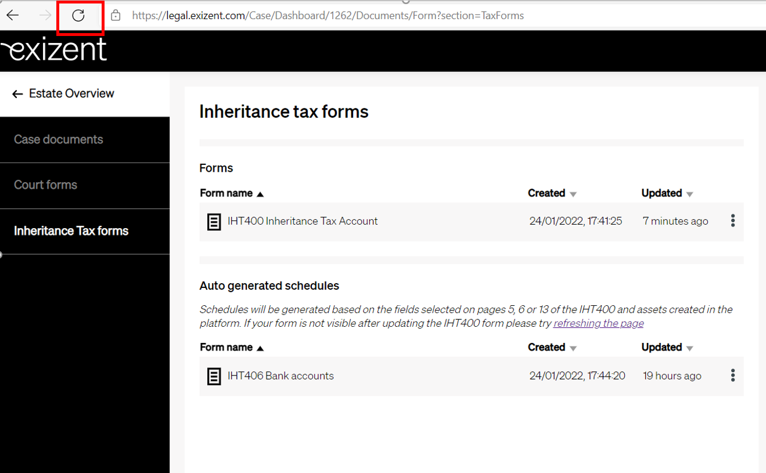Open the kebab menu for IHT406 Bank accounts
The height and width of the screenshot is (473, 766).
coord(732,375)
